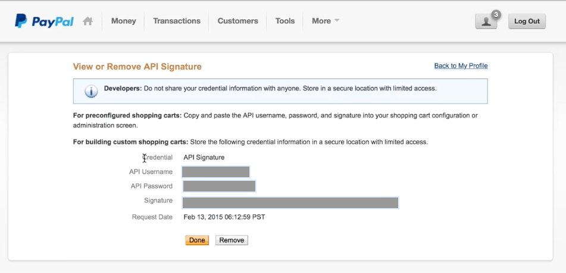
Task: Click the API Signature credential value
Action: 204,157
